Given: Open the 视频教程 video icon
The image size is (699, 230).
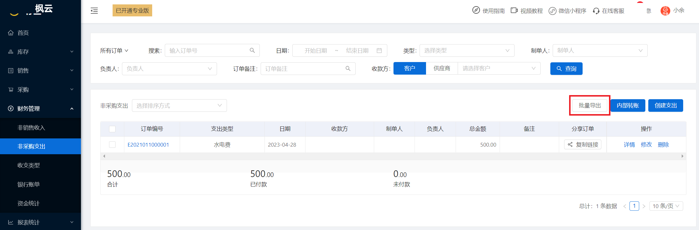Looking at the screenshot, I should click(514, 11).
